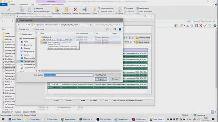Click Новая папка in the dialog toolbar
Image resolution: width=218 pixels, height=122 pixels.
[x=39, y=29]
